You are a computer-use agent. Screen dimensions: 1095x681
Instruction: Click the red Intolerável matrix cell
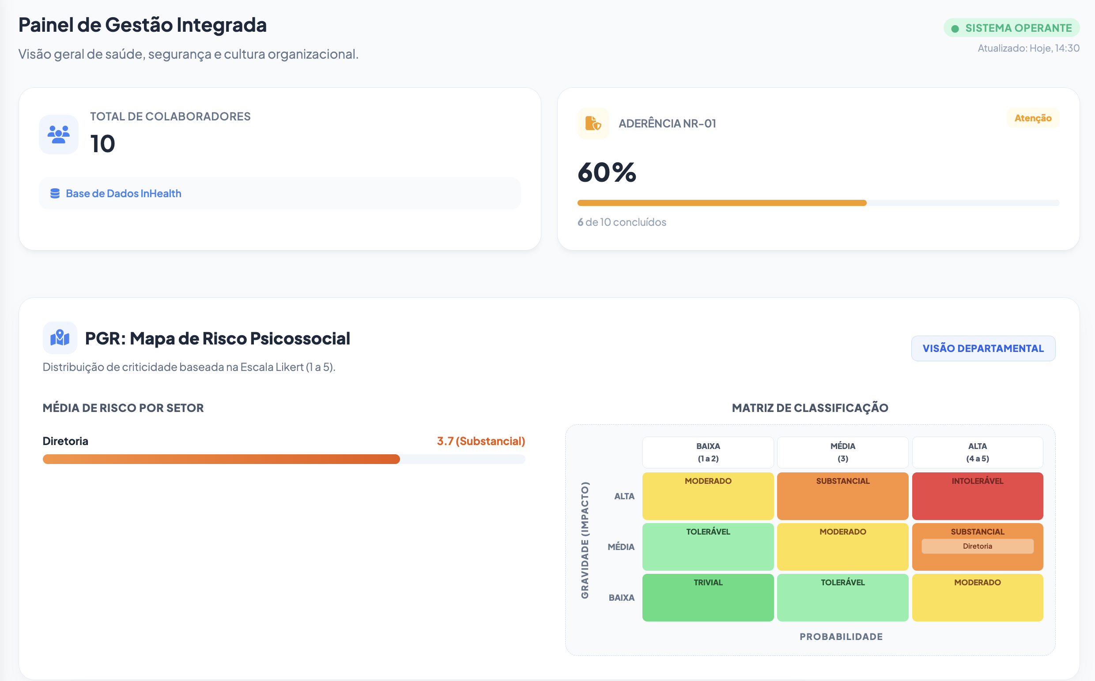(977, 496)
